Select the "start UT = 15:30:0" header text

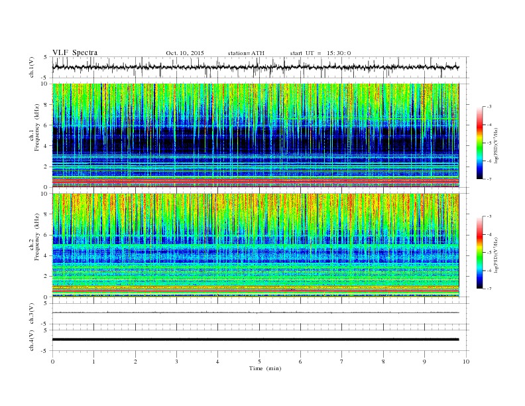[320, 53]
